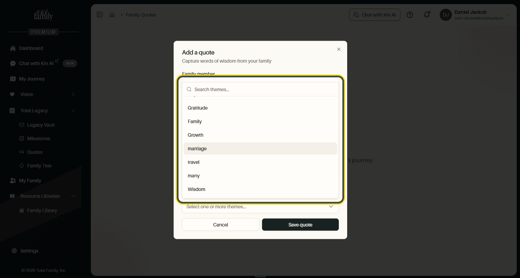Open the help question mark icon
The width and height of the screenshot is (520, 278).
click(410, 15)
